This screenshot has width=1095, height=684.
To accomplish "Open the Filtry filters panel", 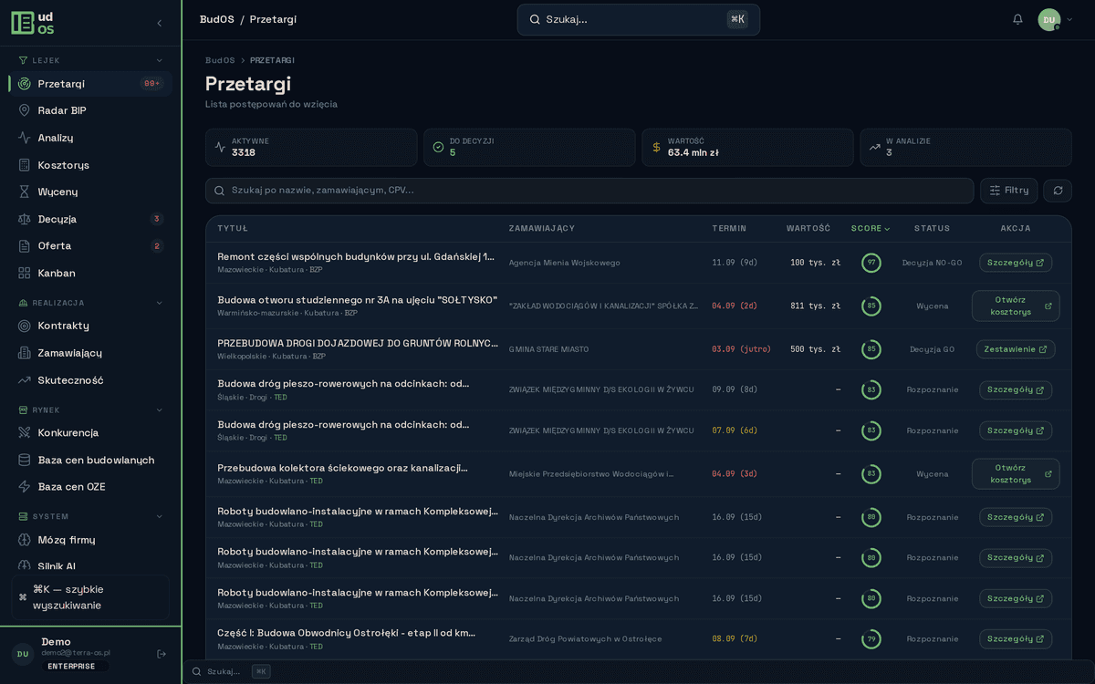I will [1009, 191].
